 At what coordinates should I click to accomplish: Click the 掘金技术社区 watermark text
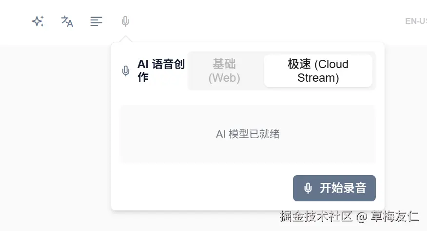316,216
